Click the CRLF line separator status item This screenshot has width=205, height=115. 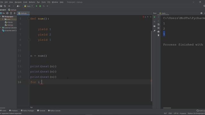(170, 113)
